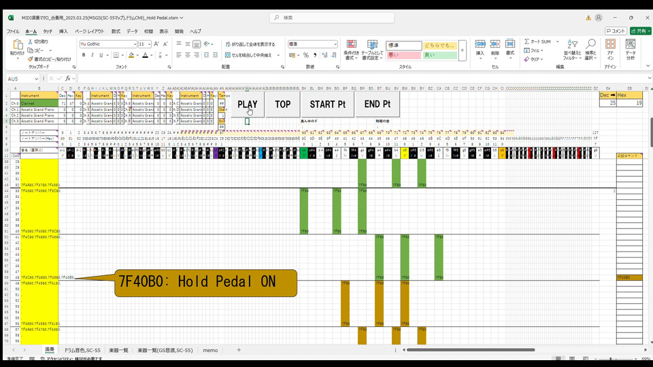
Task: Switch to the ドラム音色,SC-55 sheet tab
Action: tap(82, 351)
